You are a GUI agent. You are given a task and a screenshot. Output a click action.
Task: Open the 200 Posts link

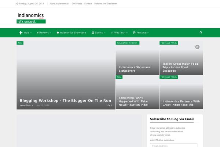pyautogui.click(x=77, y=4)
